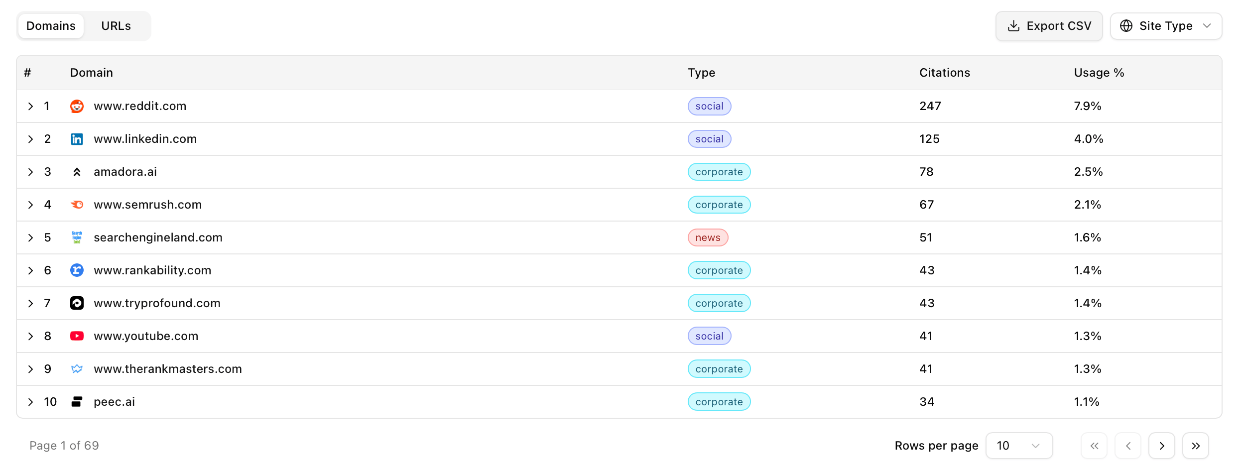Viewport: 1243px width, 472px height.
Task: Click the globe icon in Site Type
Action: [x=1126, y=26]
